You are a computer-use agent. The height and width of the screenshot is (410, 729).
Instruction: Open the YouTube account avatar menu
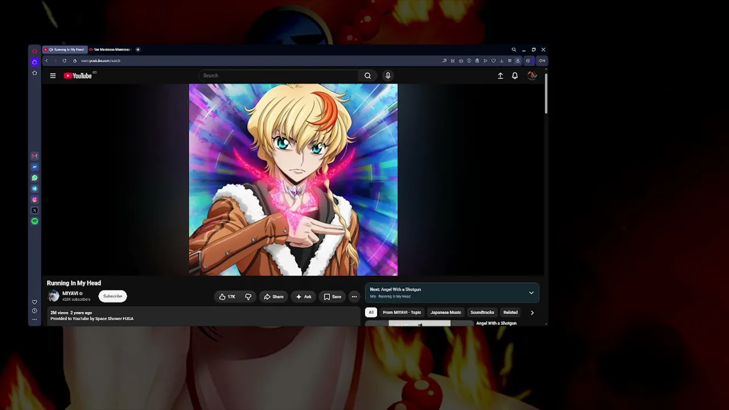click(532, 76)
